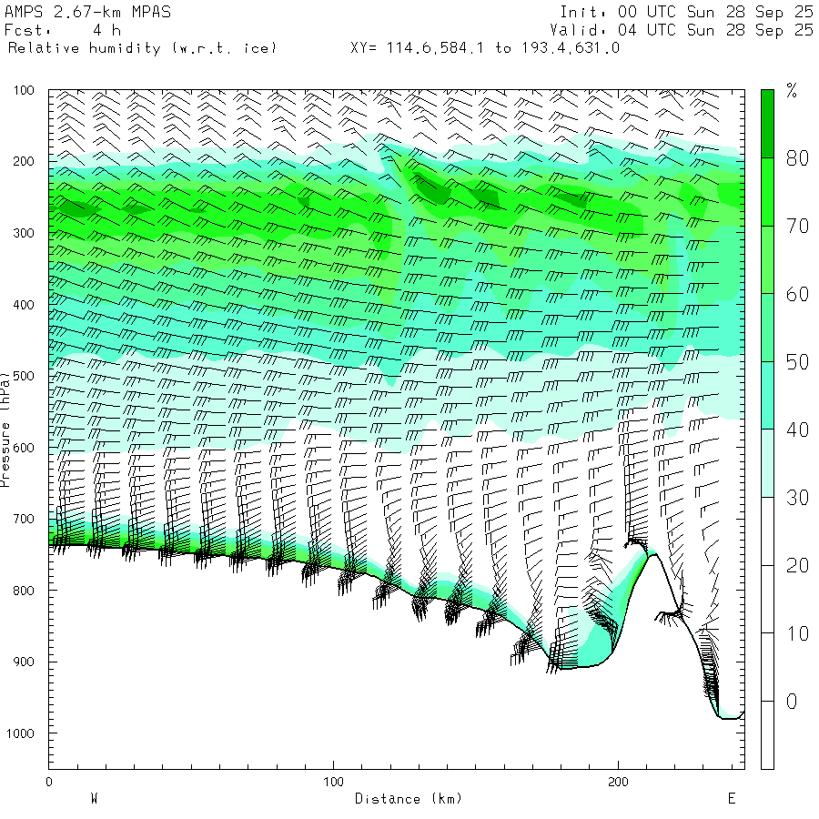Select the 500 pressure axis label

pyautogui.click(x=24, y=376)
